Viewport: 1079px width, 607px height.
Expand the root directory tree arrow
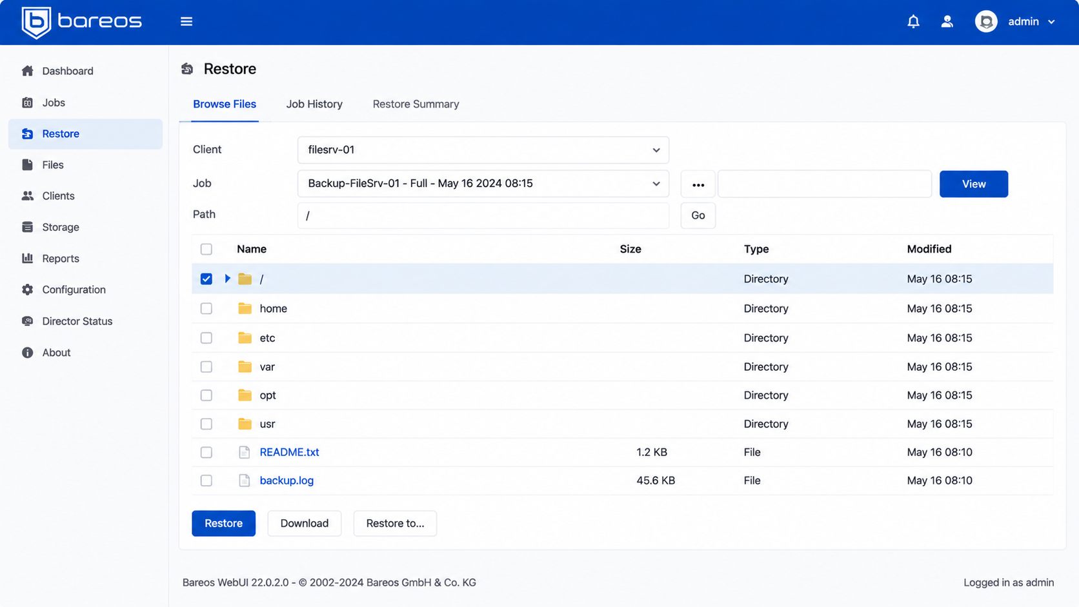[227, 279]
